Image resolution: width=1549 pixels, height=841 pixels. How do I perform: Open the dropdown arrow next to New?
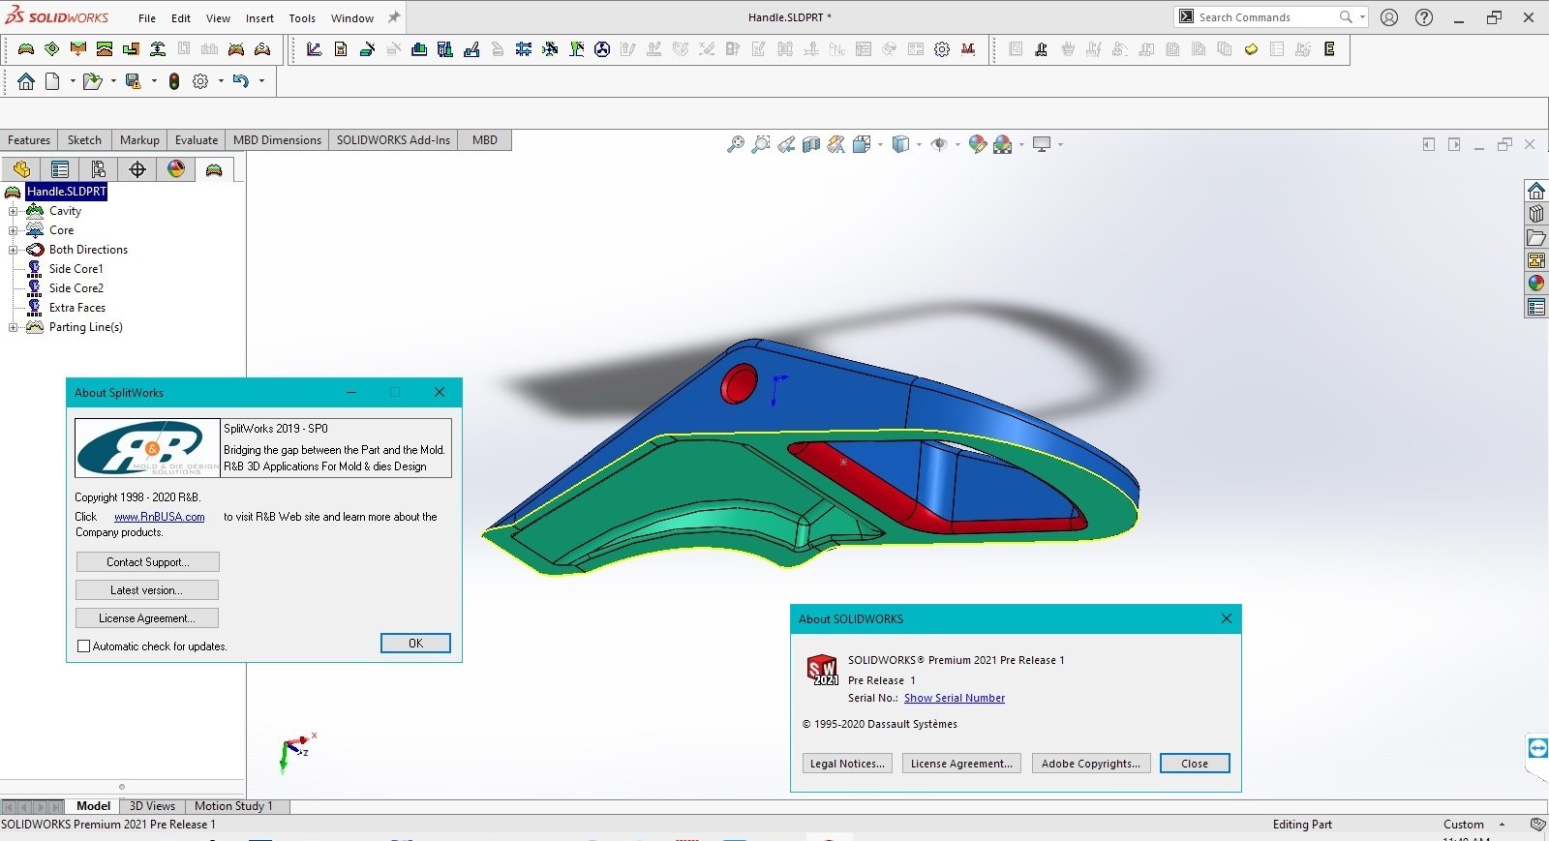(73, 81)
